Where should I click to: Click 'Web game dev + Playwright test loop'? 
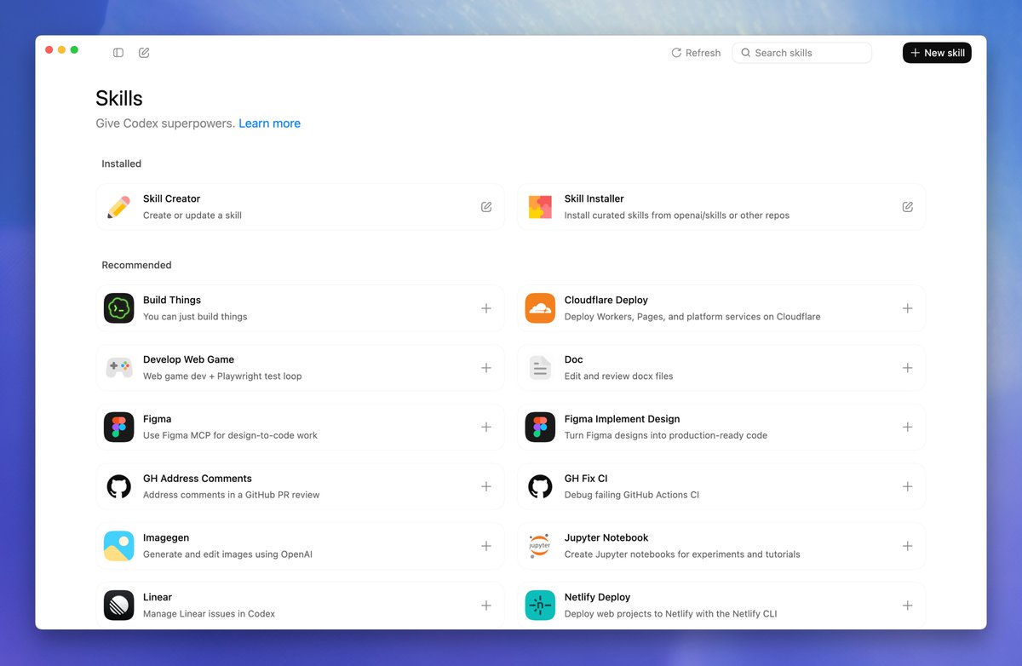[222, 376]
